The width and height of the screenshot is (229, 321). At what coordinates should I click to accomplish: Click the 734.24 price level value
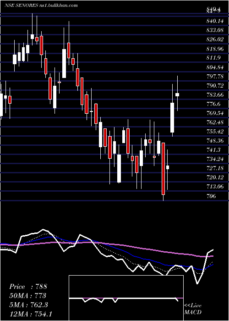215,159
